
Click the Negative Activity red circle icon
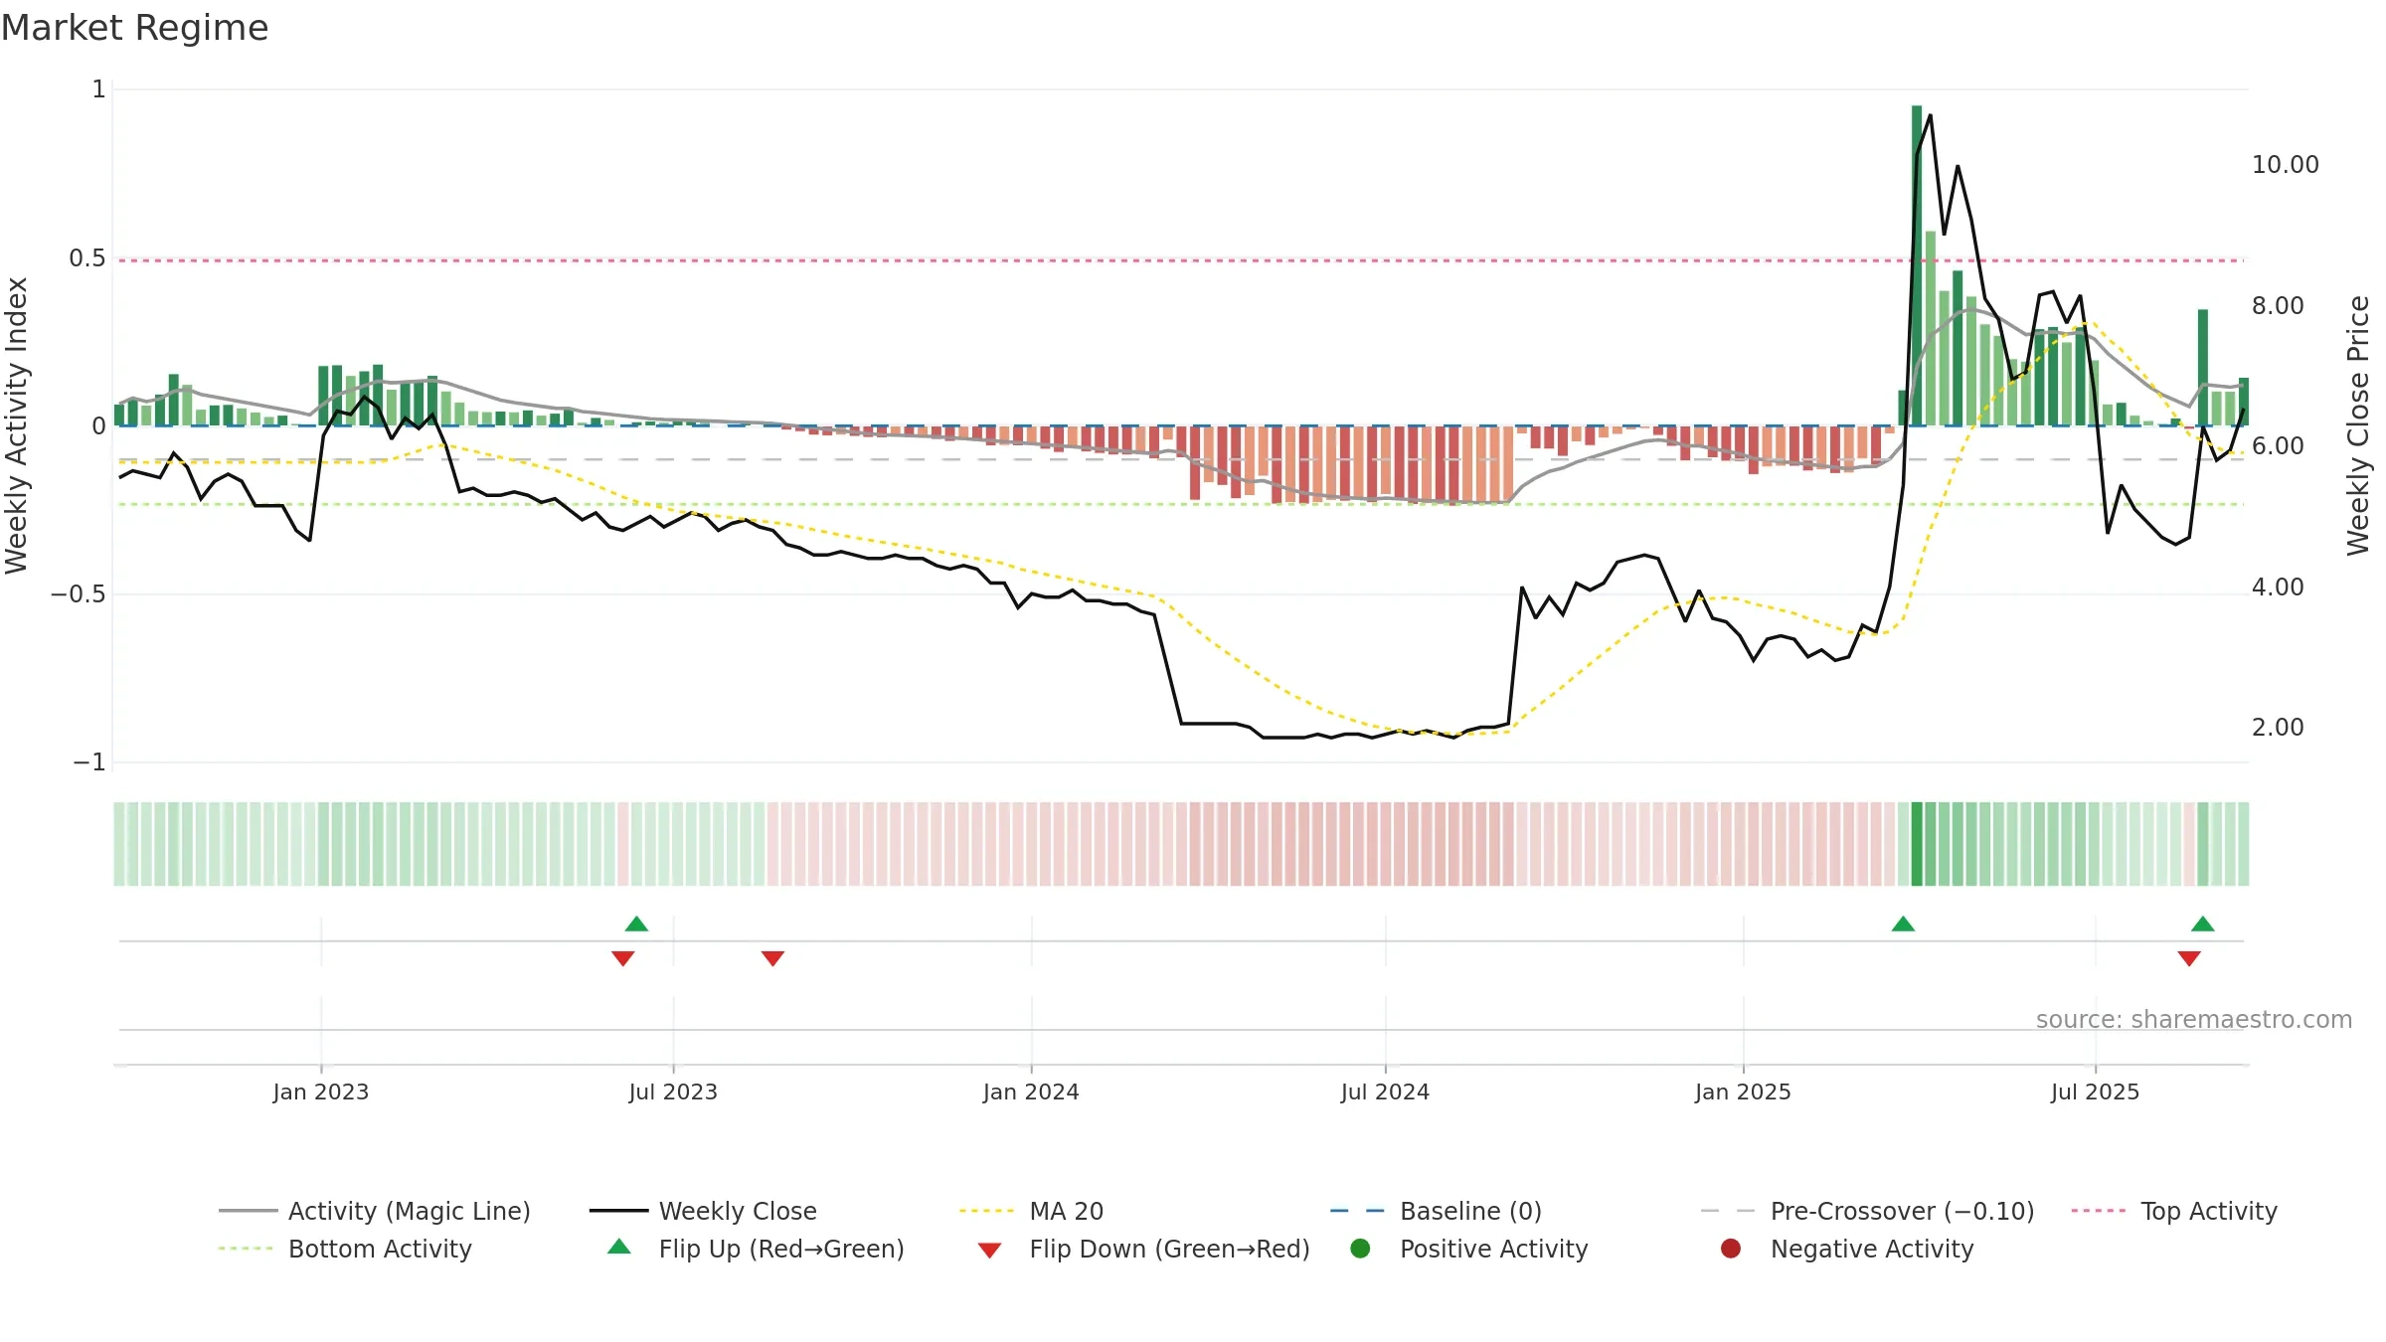click(1731, 1248)
